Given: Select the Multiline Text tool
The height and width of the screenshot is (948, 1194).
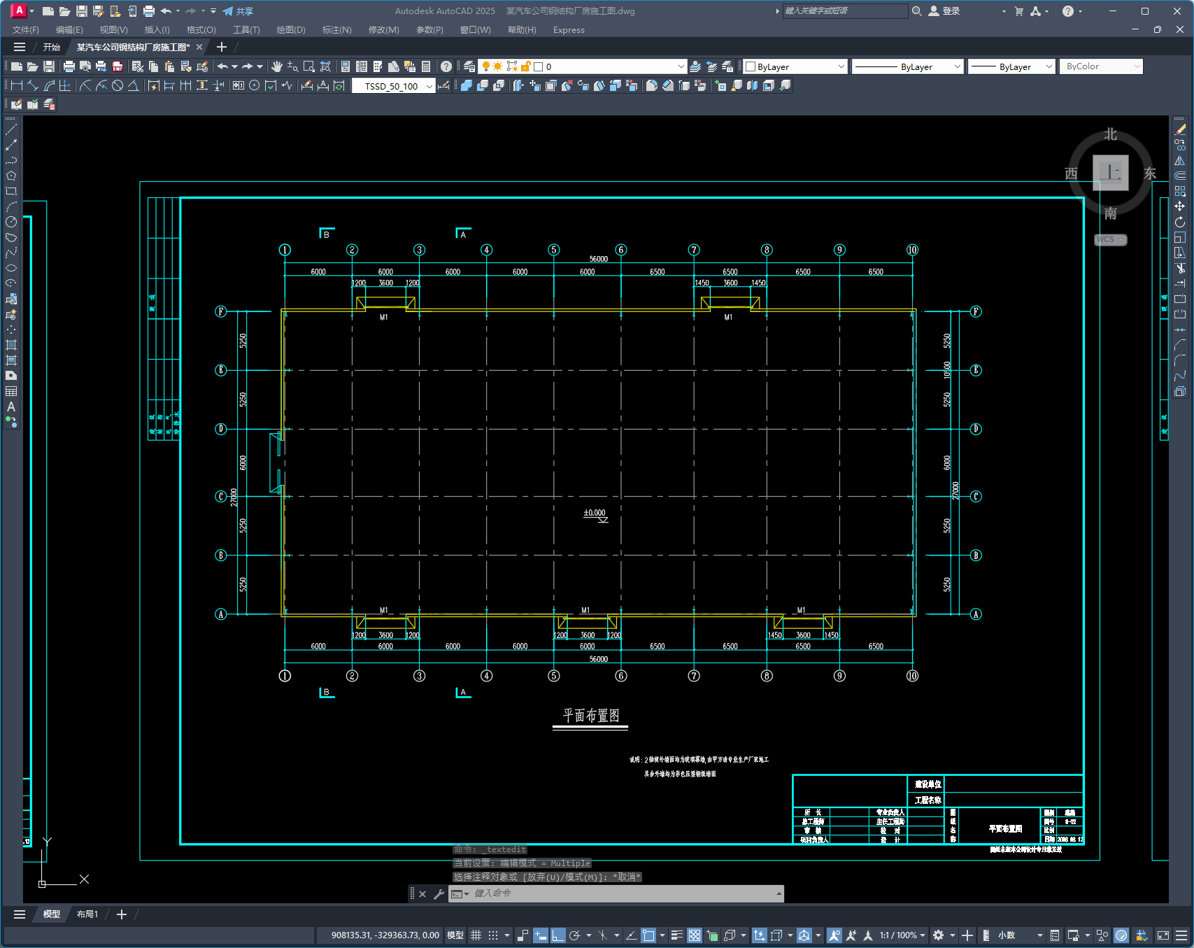Looking at the screenshot, I should pos(11,406).
